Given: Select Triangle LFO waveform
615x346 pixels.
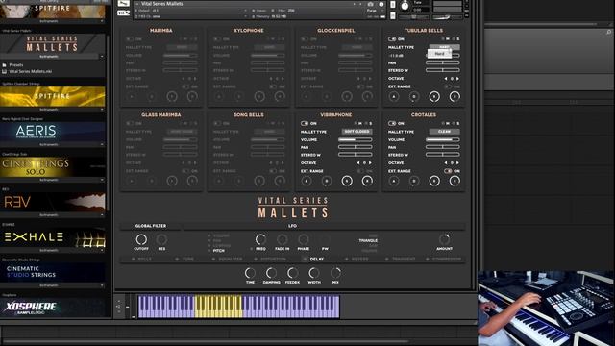Looking at the screenshot, I should click(368, 241).
